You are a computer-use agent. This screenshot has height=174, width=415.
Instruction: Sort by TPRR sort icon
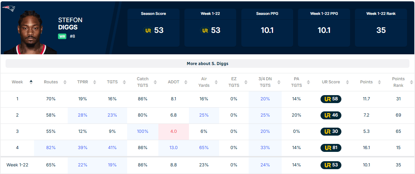point(94,82)
